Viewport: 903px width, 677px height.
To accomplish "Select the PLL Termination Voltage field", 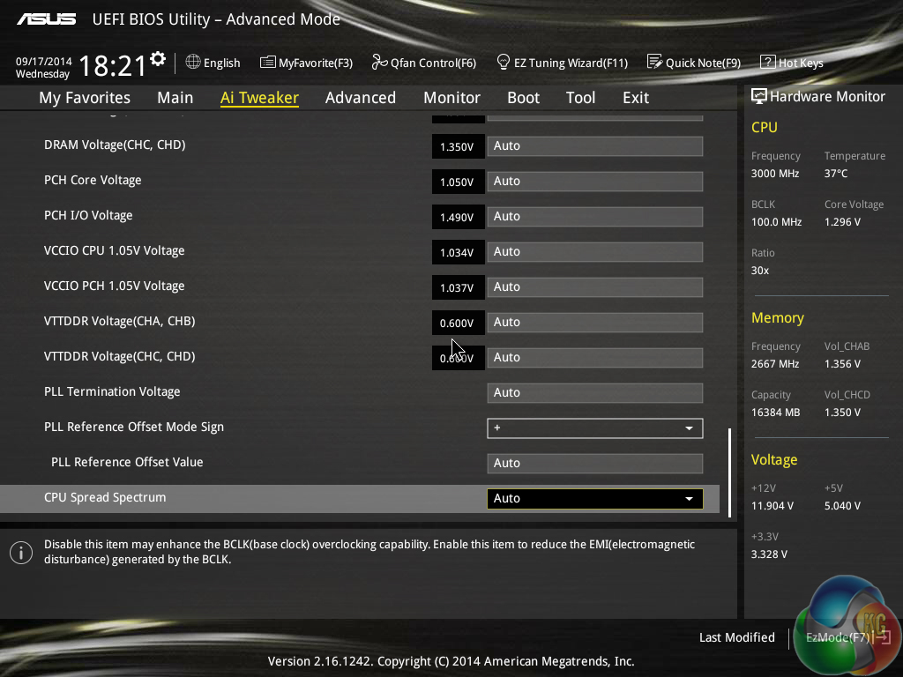I will tap(594, 393).
